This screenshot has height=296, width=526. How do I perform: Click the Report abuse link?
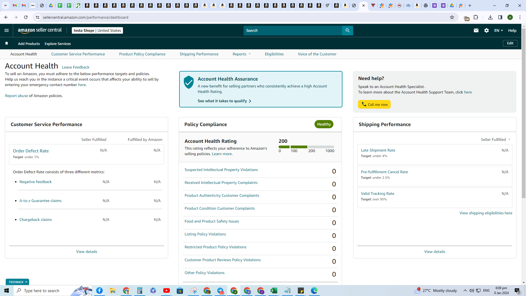(16, 96)
